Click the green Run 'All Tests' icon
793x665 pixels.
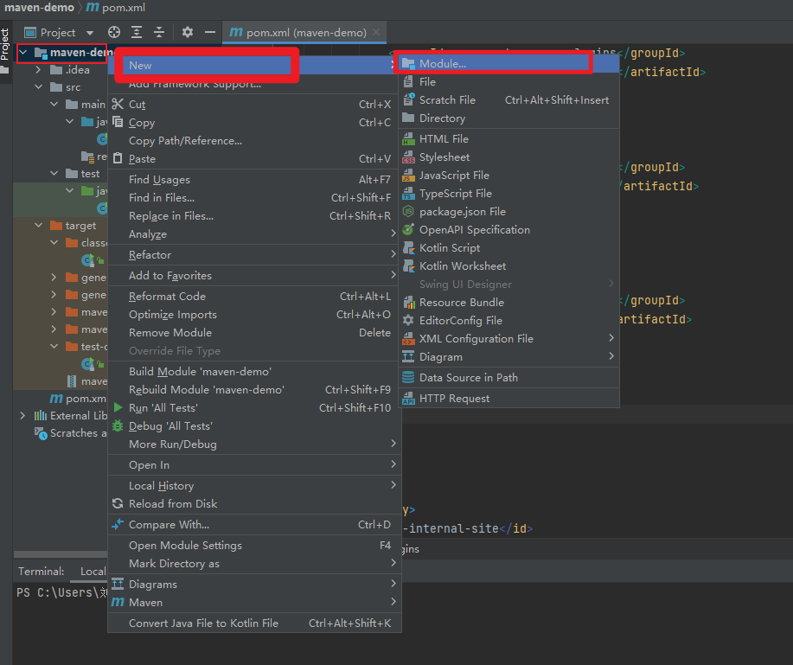(118, 407)
